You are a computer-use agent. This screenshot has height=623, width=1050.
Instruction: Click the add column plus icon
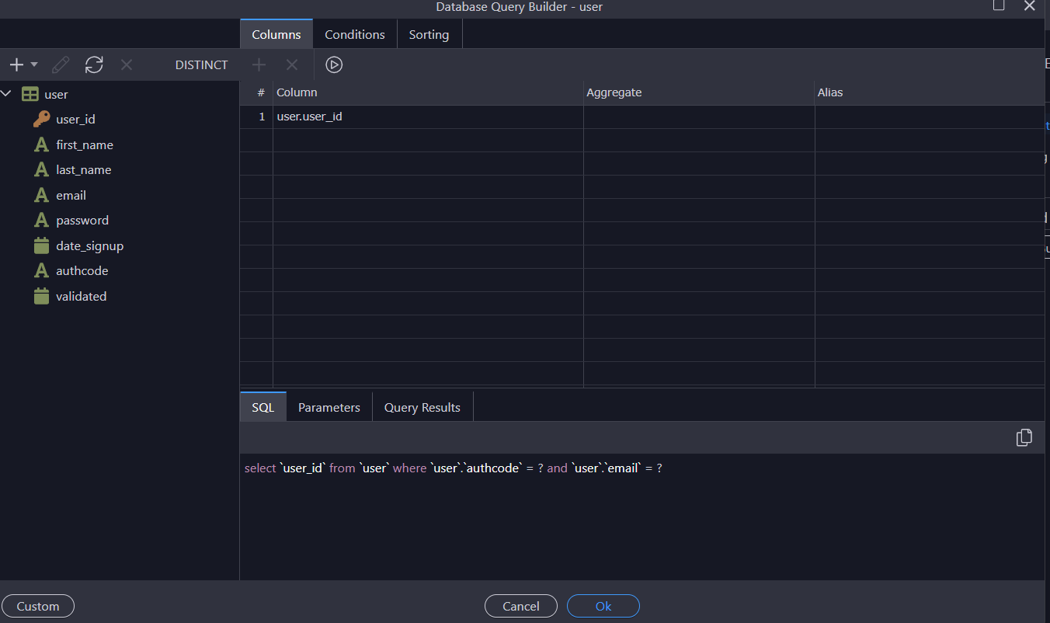tap(259, 65)
